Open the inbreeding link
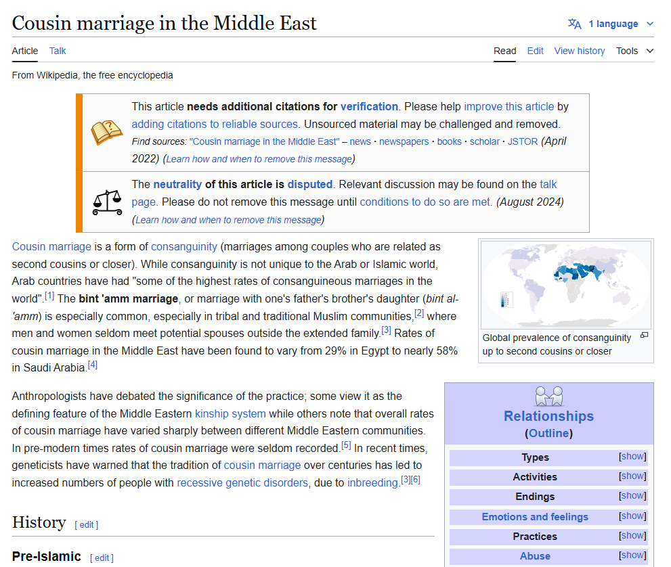Viewport: 671px width, 567px height. pyautogui.click(x=372, y=483)
